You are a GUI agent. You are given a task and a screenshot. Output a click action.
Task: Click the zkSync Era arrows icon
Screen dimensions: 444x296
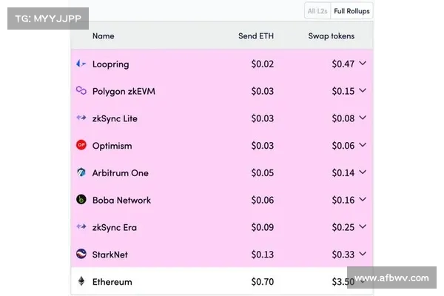pos(81,227)
